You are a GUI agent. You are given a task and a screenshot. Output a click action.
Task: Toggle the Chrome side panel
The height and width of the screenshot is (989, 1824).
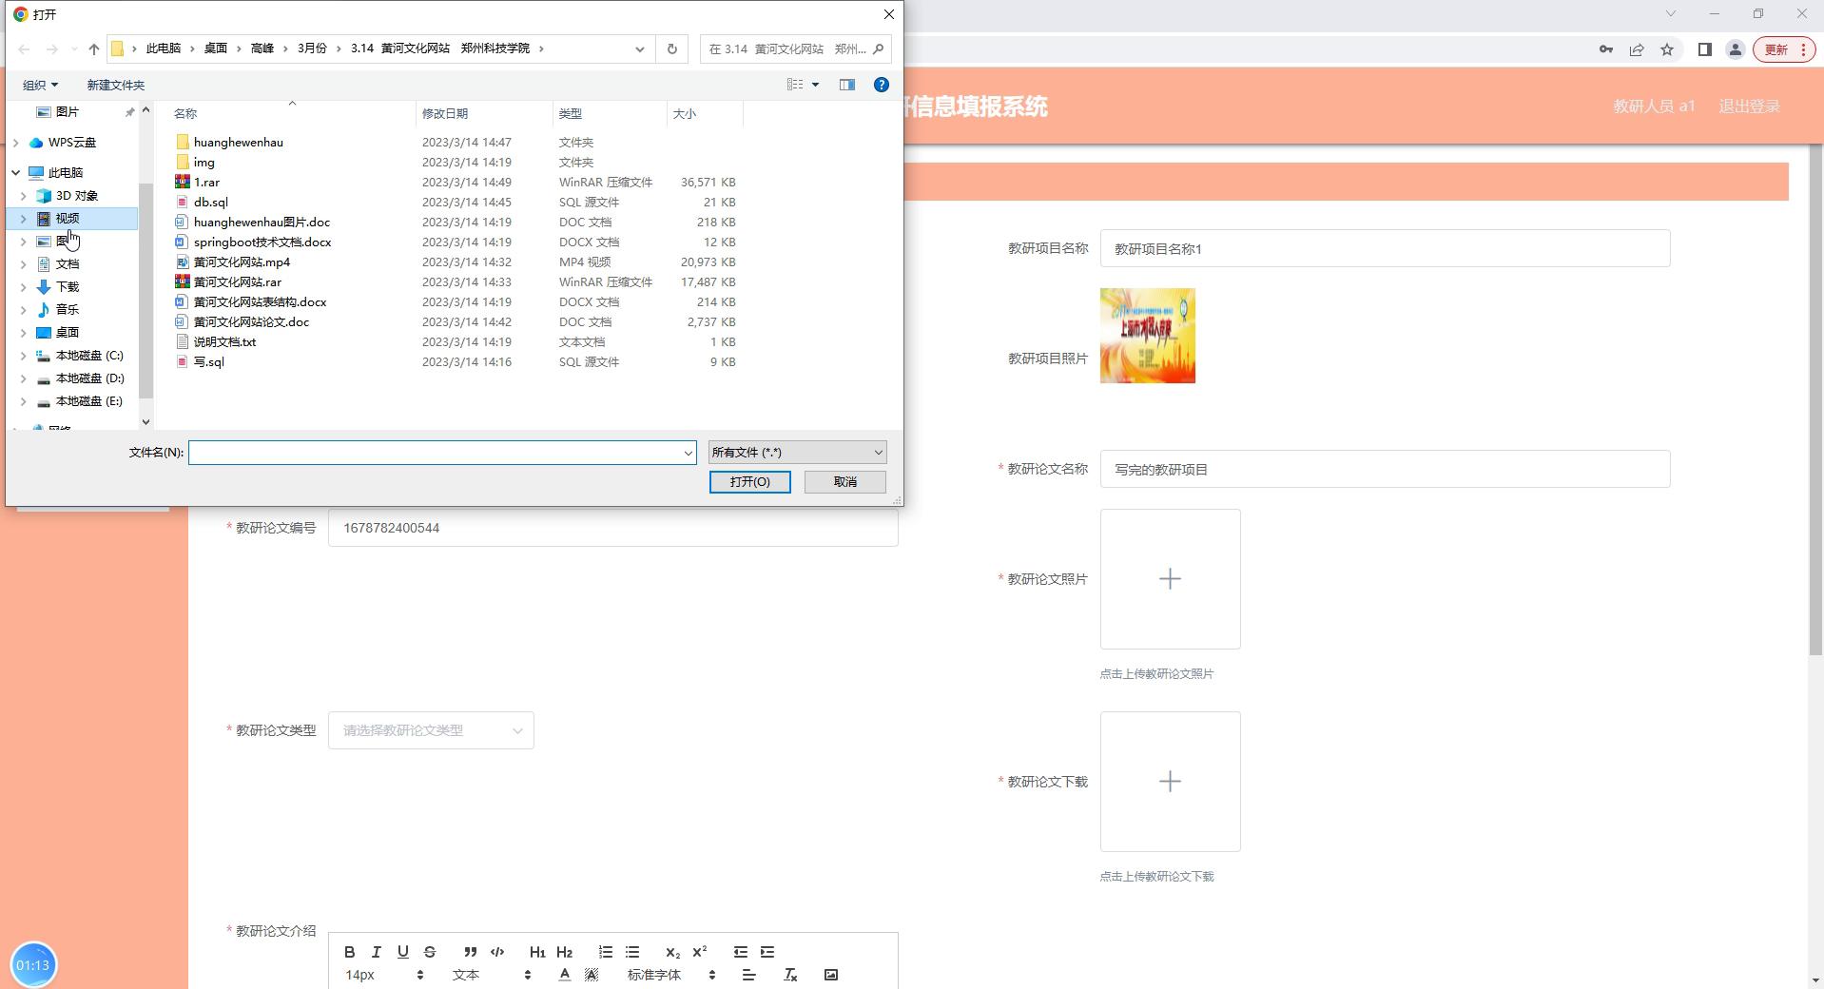[x=1704, y=49]
